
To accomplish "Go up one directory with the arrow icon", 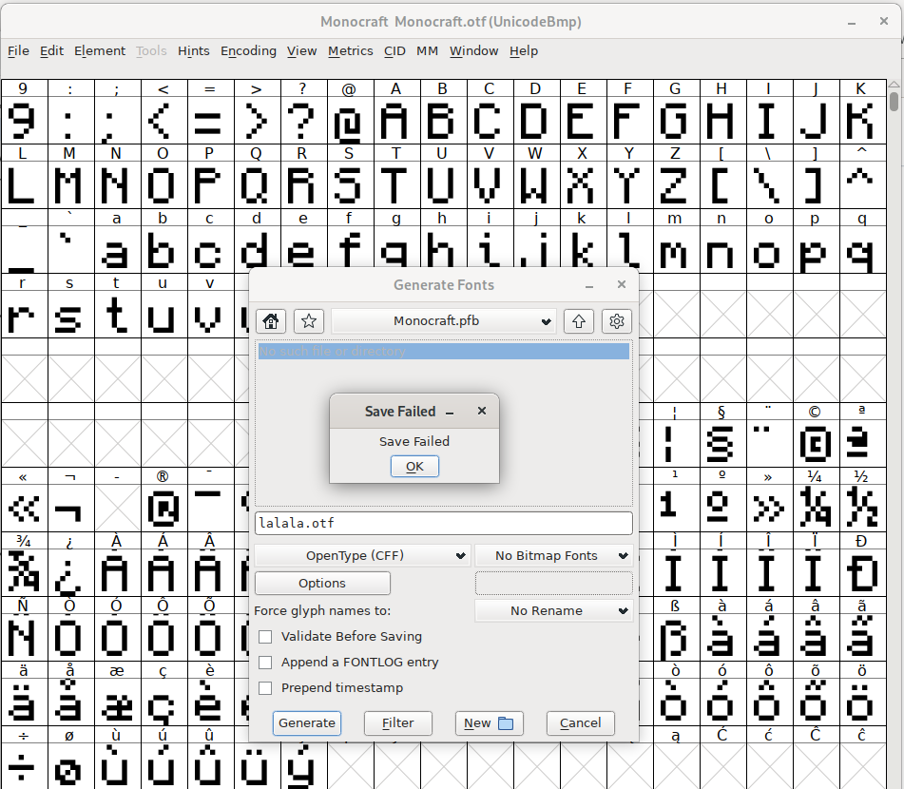I will pos(579,321).
